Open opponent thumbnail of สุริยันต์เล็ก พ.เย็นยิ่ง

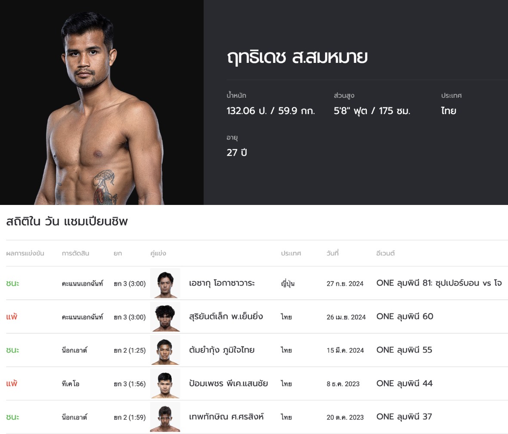[165, 316]
